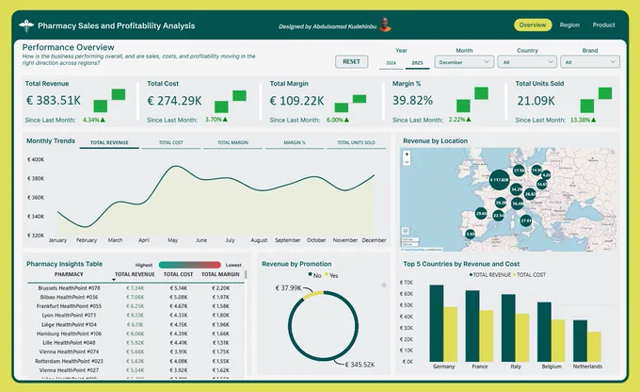This screenshot has height=392, width=640.
Task: Select TOTAL REVENUE monthly trends tab
Action: click(x=109, y=142)
